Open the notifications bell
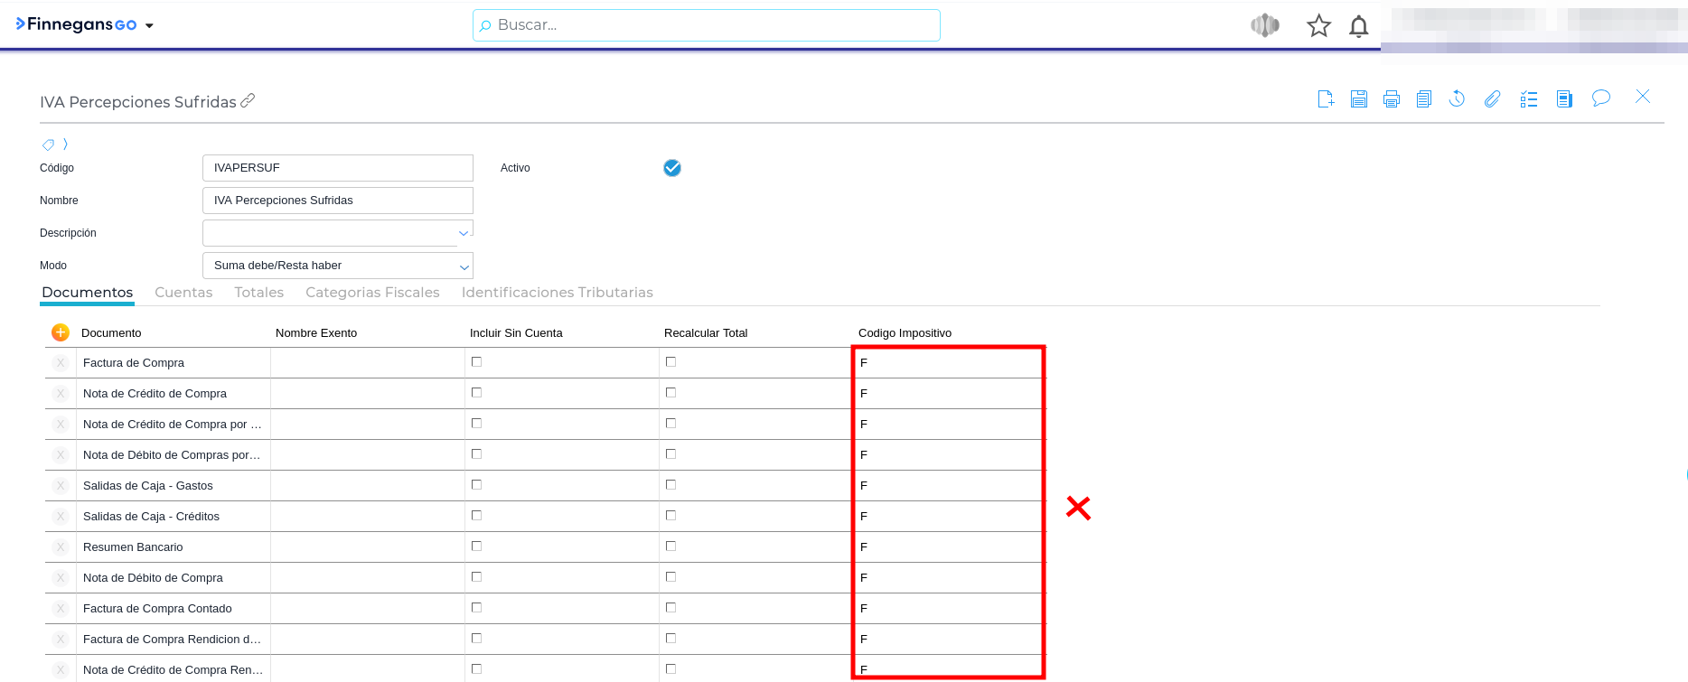1688x682 pixels. (x=1358, y=26)
